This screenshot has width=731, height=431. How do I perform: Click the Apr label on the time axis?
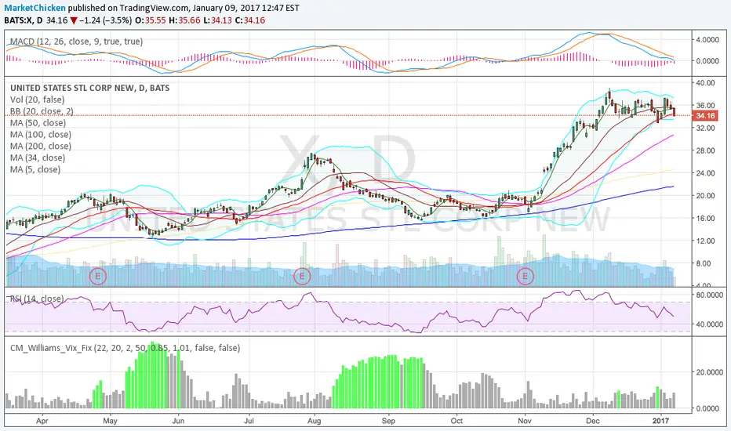tap(42, 421)
